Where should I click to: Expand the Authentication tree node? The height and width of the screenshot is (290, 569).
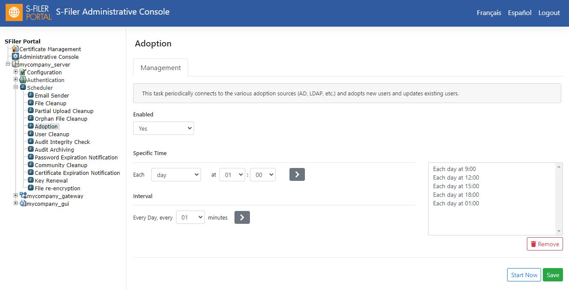point(15,79)
